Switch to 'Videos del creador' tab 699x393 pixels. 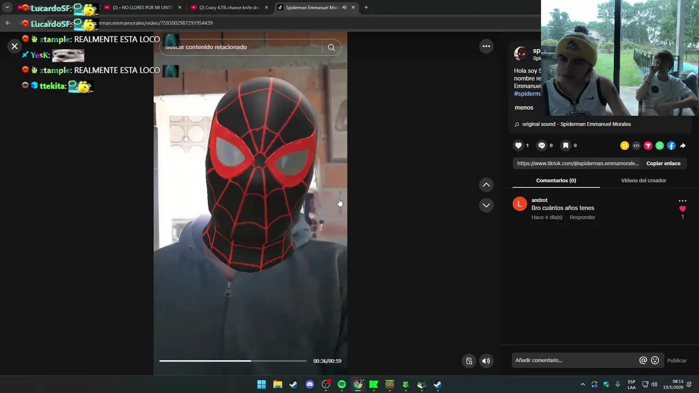point(643,181)
